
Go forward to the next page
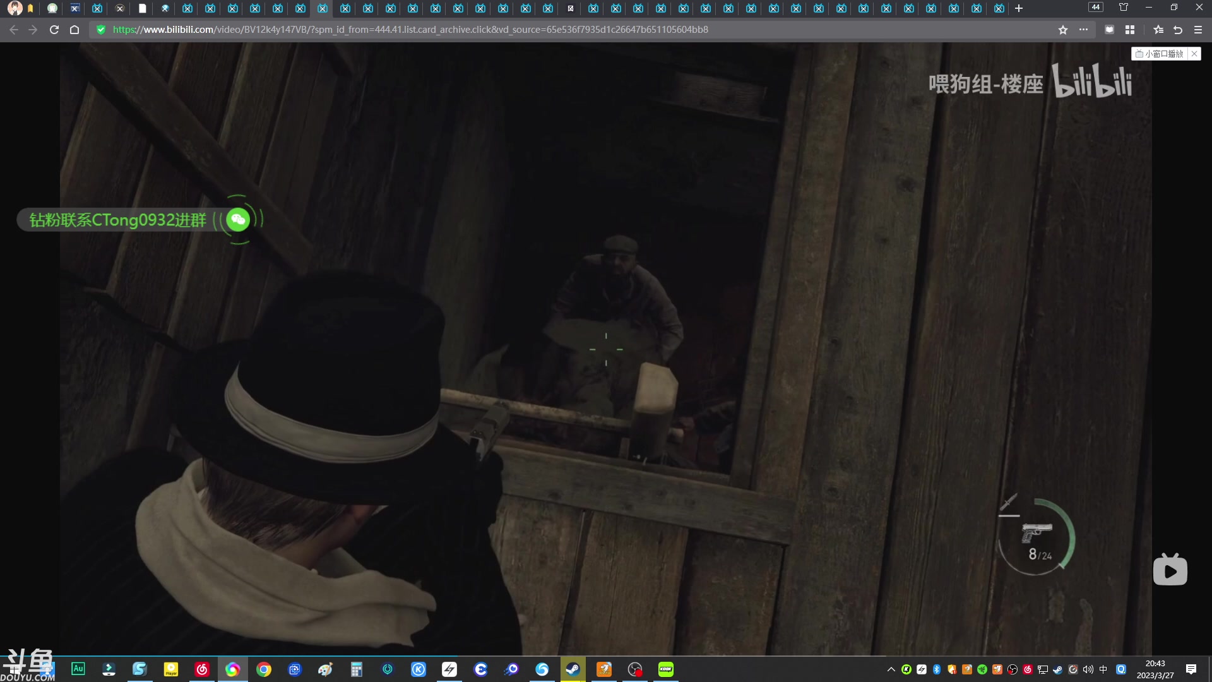click(33, 30)
